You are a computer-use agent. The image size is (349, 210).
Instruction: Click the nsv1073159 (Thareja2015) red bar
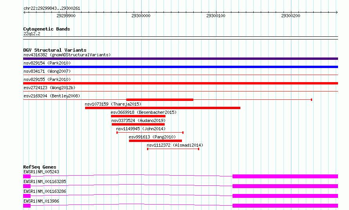(x=163, y=108)
